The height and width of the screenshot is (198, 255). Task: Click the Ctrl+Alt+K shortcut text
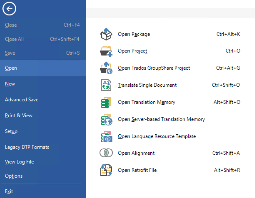[228, 34]
